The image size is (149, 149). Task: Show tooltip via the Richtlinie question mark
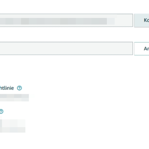[x=19, y=88]
